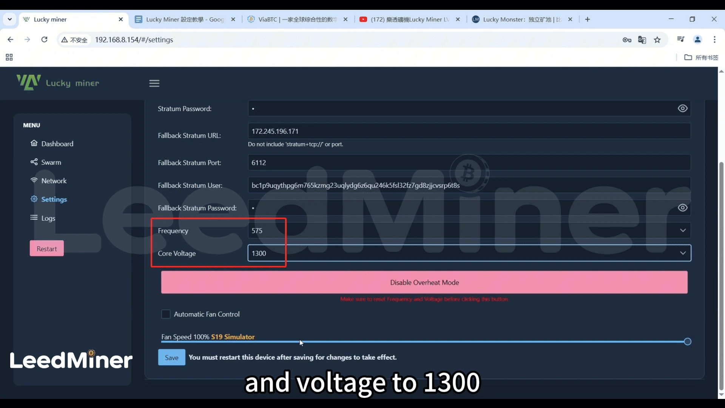Open the hamburger menu next to Lucky miner logo

154,83
